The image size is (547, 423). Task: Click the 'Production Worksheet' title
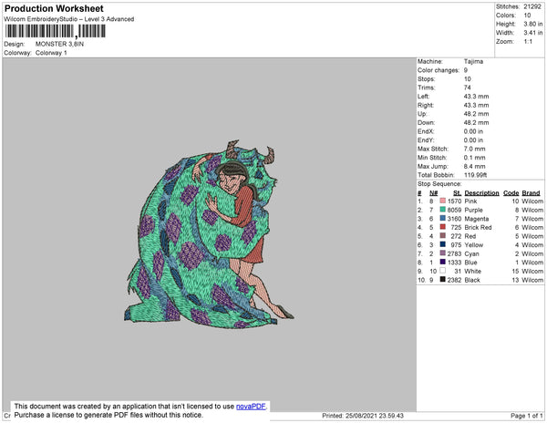[x=54, y=9]
